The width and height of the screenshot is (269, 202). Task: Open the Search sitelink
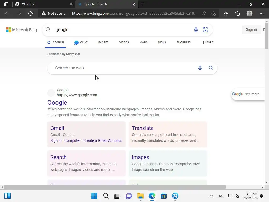click(59, 157)
